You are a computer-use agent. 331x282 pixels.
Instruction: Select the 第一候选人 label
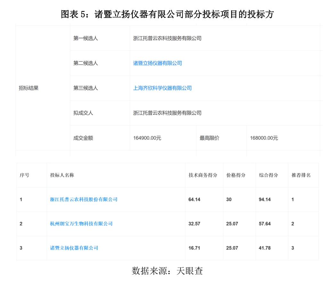85,38
